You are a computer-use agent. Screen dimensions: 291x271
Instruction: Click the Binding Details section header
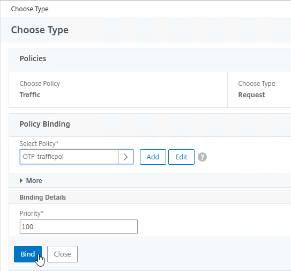coord(43,197)
